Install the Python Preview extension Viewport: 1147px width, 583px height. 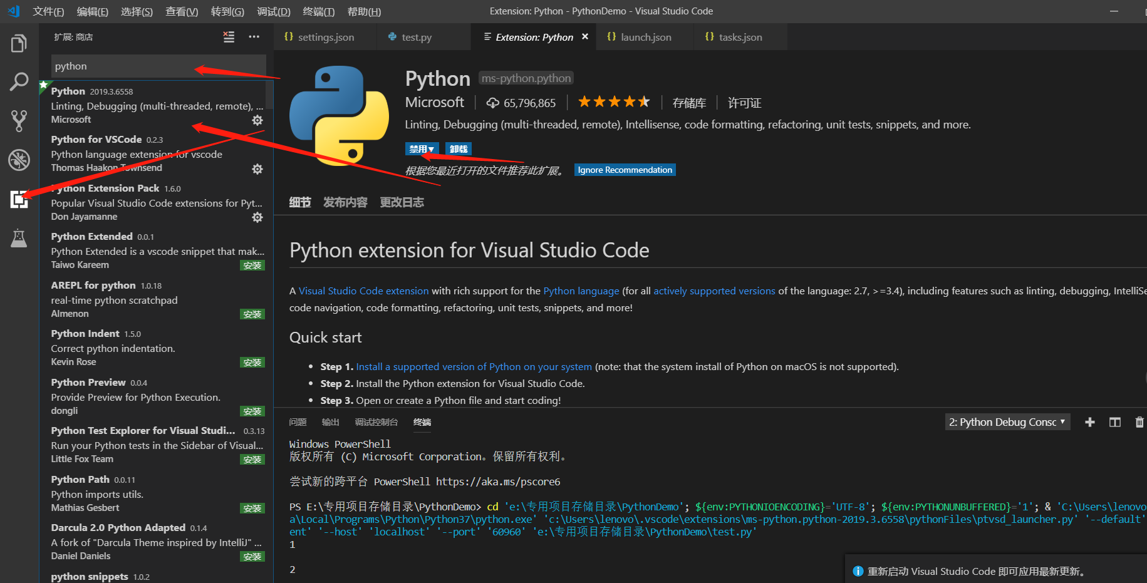pos(252,411)
